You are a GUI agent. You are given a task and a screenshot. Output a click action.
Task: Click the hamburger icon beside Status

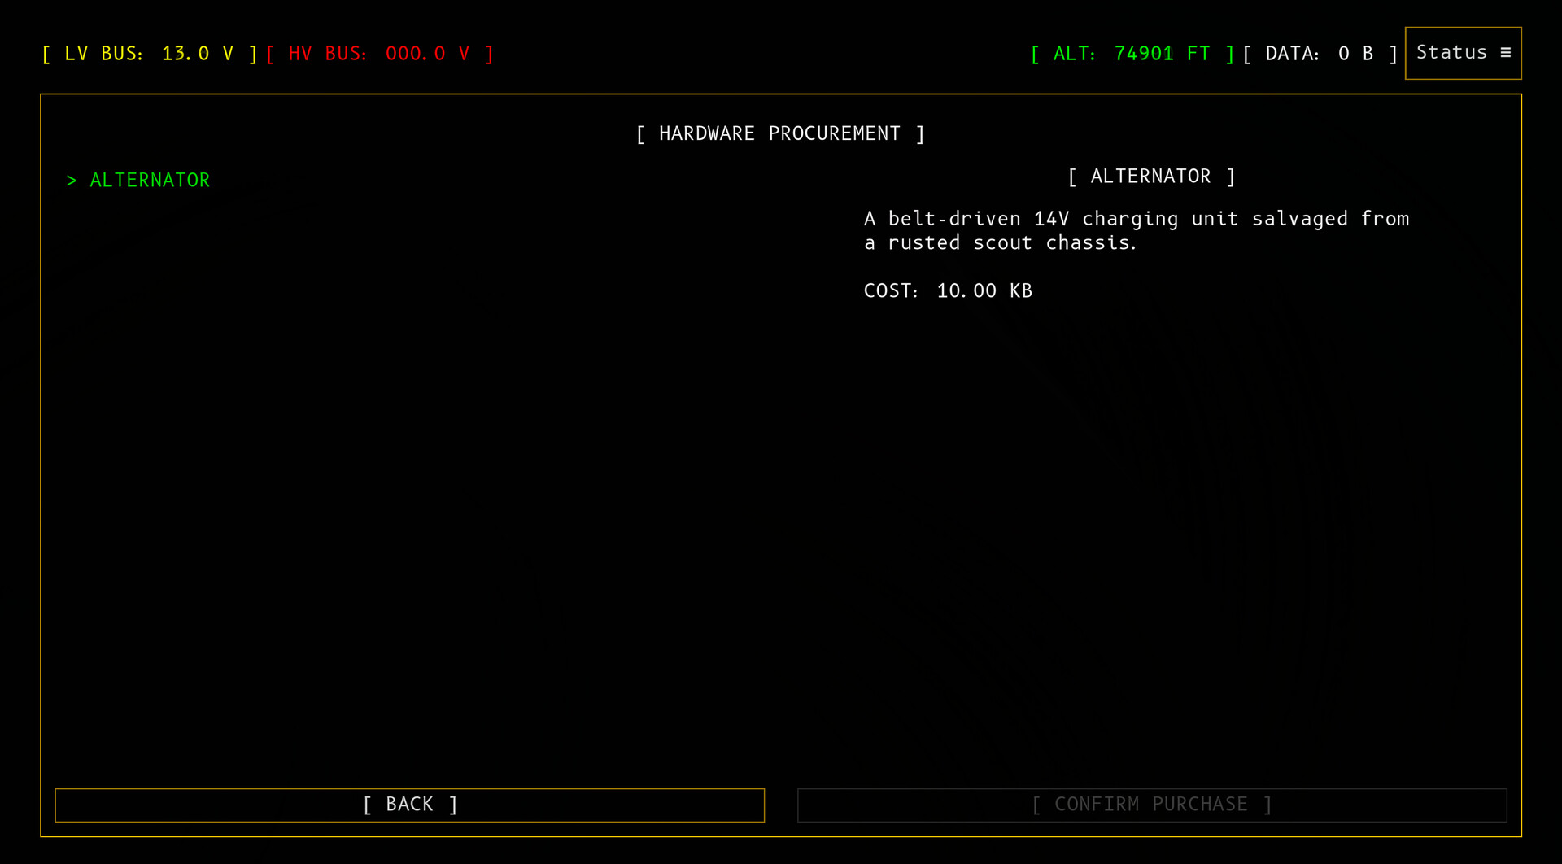coord(1505,53)
